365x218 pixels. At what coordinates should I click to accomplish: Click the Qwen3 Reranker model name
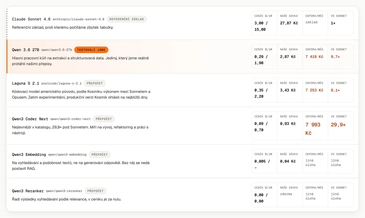(28, 191)
